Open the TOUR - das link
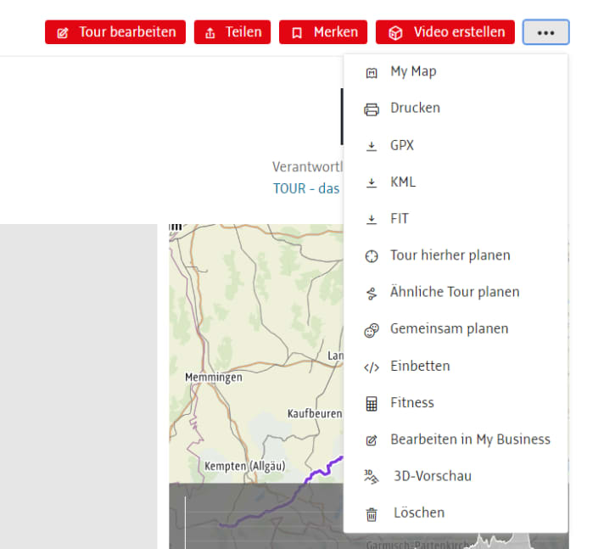The image size is (604, 549). click(306, 188)
